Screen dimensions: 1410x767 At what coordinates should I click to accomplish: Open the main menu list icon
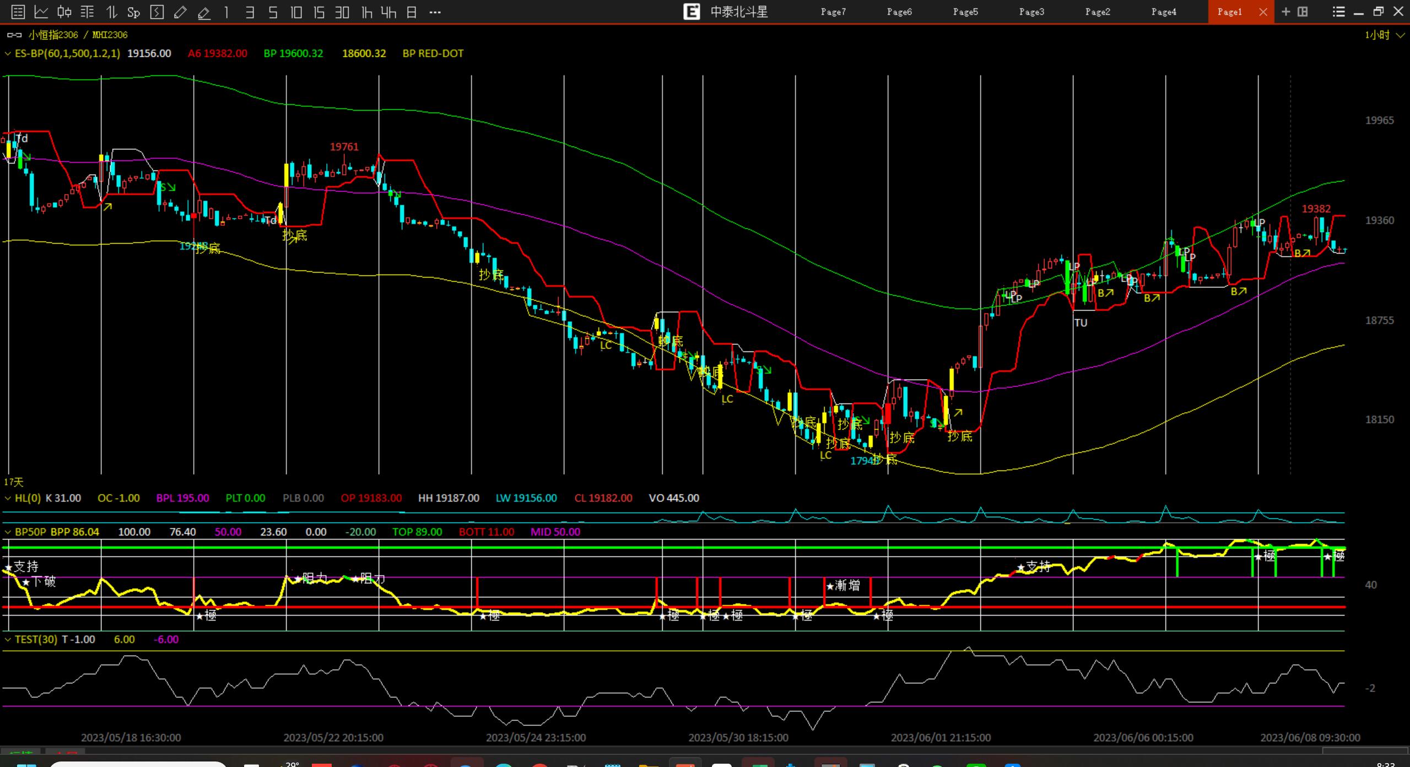tap(1338, 12)
